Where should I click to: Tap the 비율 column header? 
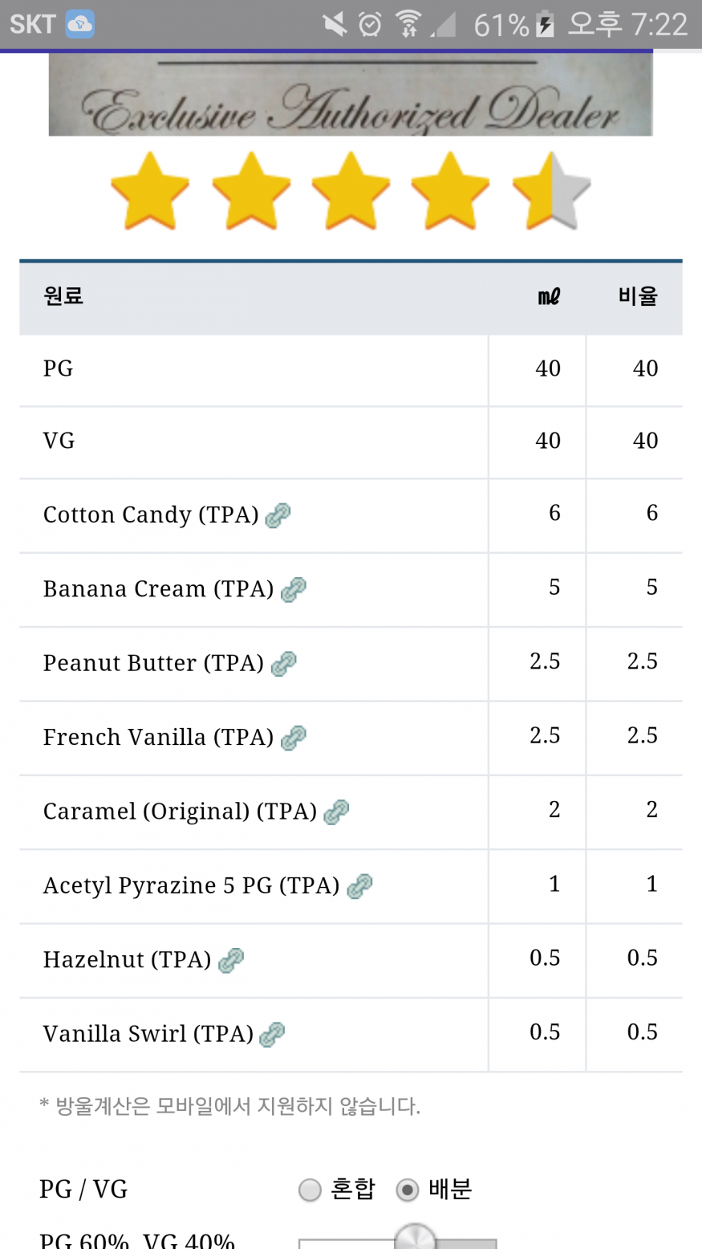638,296
